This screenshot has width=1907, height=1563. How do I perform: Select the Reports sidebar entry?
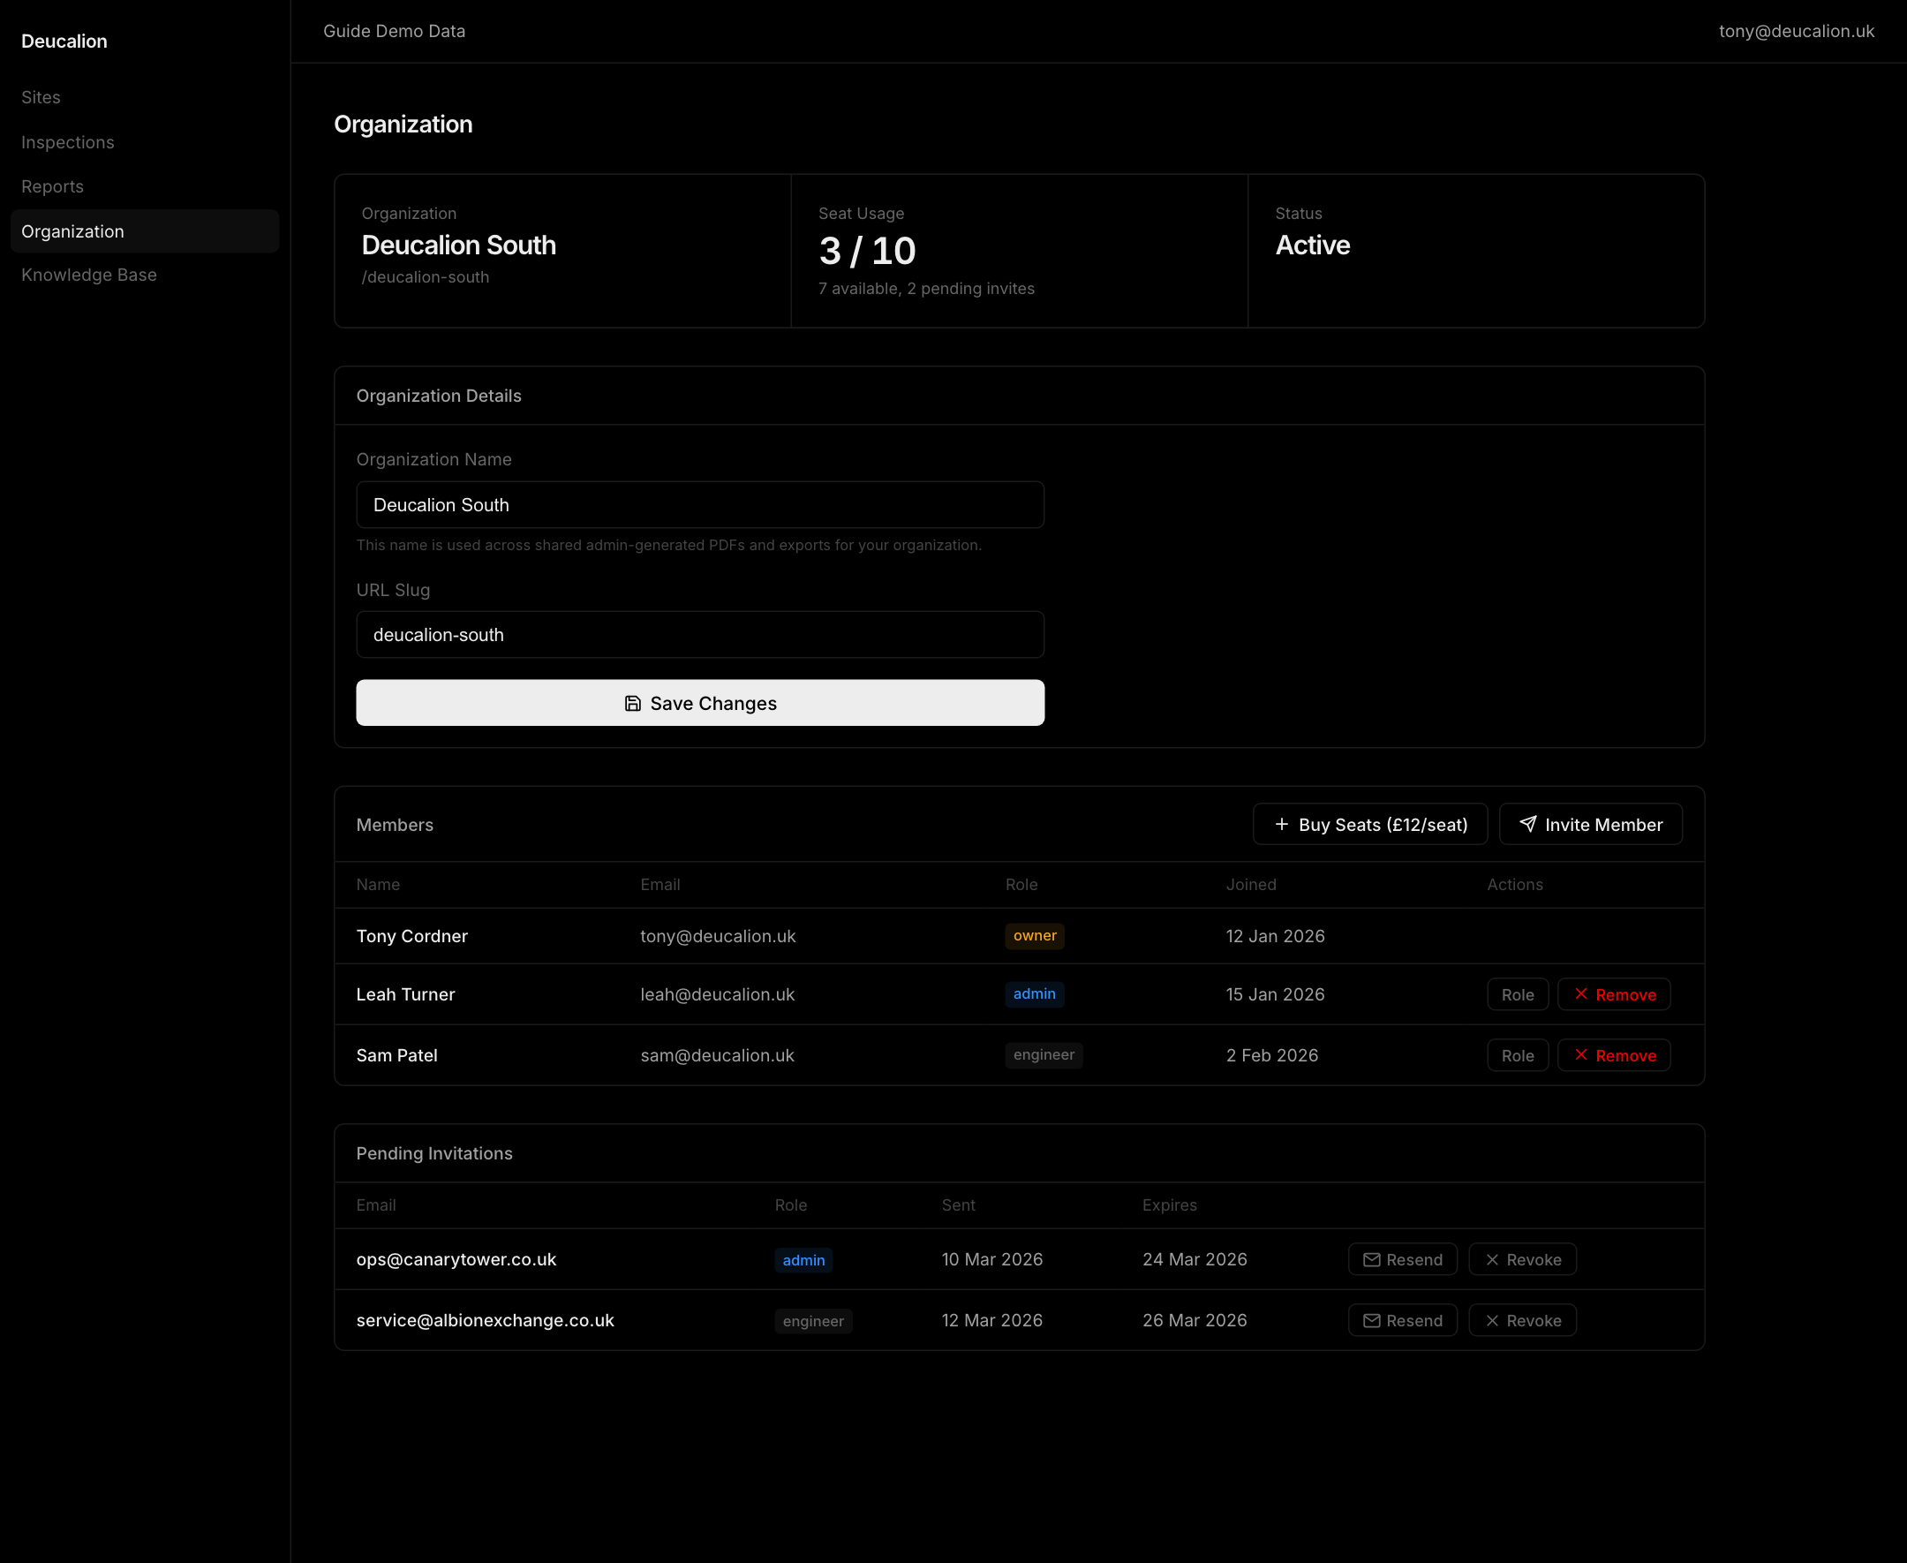(x=52, y=185)
